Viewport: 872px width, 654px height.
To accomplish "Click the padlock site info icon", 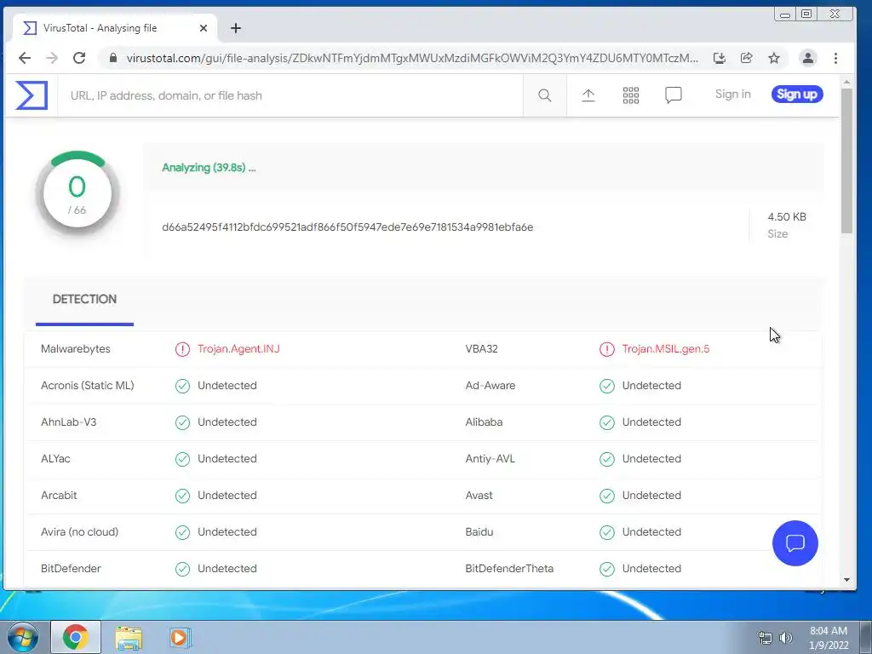I will [113, 58].
